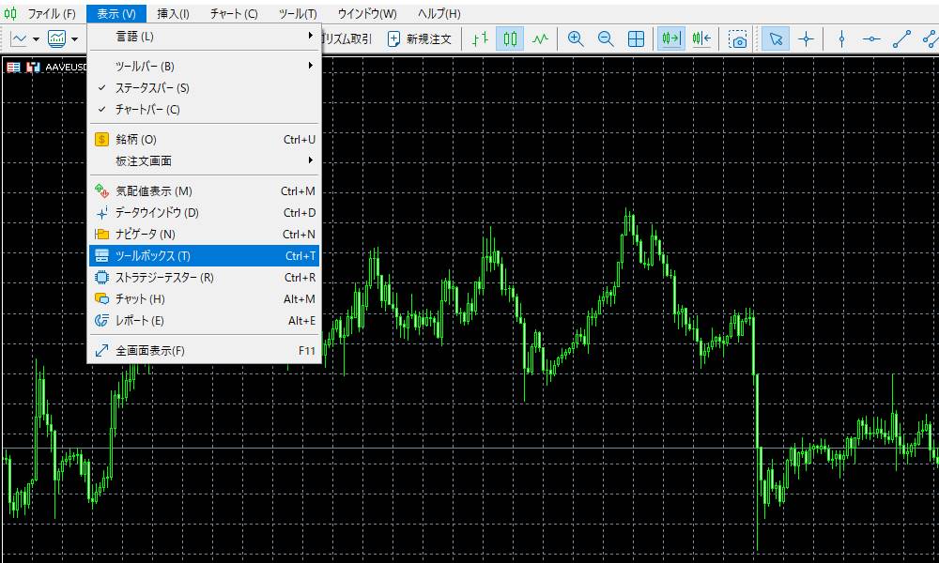This screenshot has width=939, height=563.
Task: Select the crosshair tool
Action: pyautogui.click(x=806, y=39)
